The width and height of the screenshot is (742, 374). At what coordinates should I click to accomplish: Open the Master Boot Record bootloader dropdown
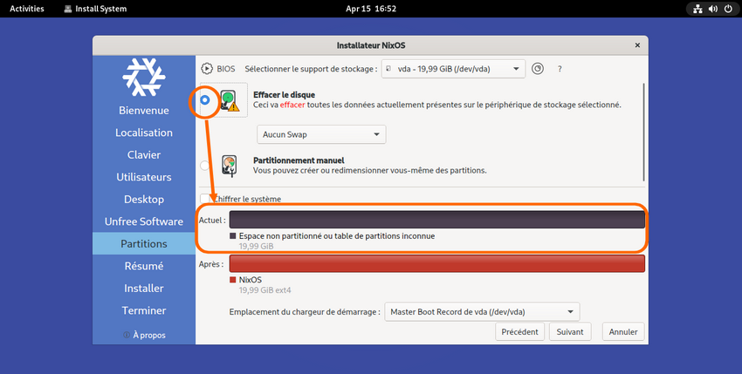[x=482, y=311]
